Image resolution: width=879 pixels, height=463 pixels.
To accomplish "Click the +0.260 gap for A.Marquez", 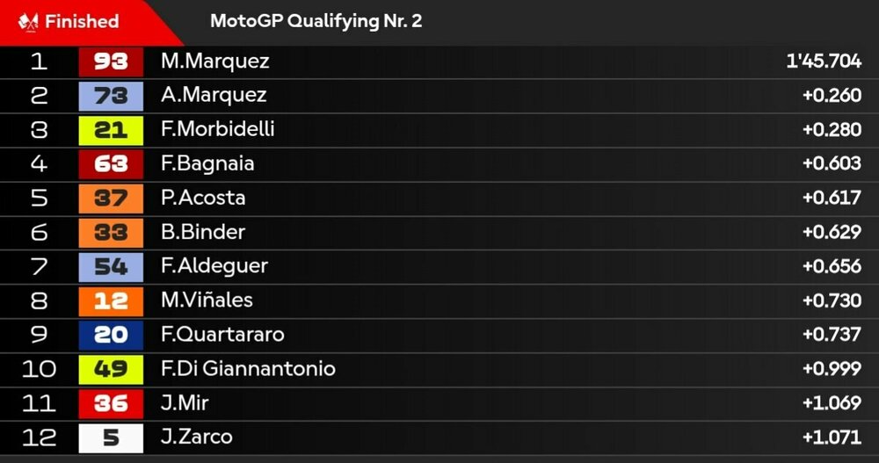I will pyautogui.click(x=832, y=95).
